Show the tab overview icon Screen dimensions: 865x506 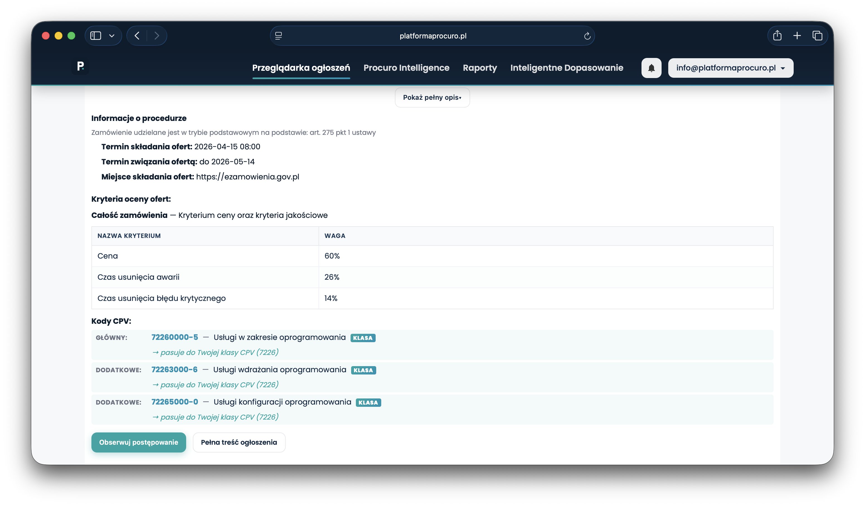[817, 36]
